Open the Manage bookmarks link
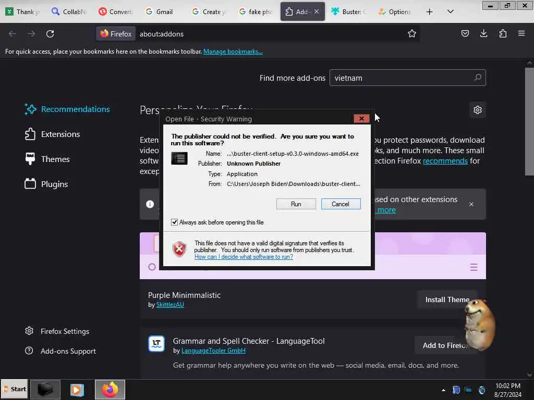This screenshot has height=400, width=534. coord(233,52)
